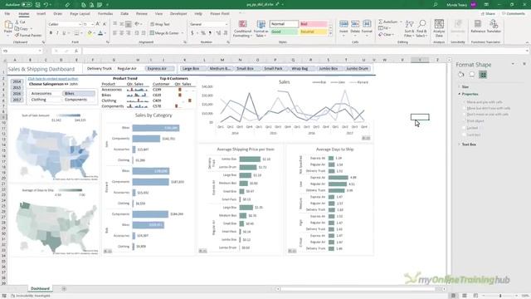The width and height of the screenshot is (531, 299).
Task: Open the Page Layout tab
Action: 80,13
